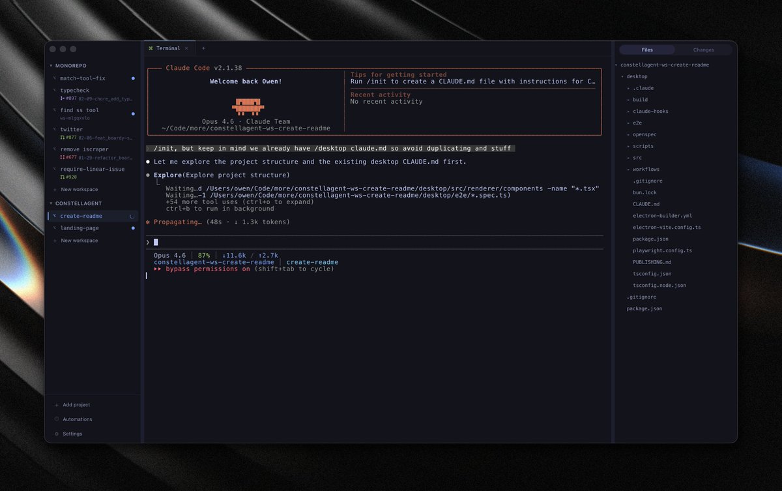Click the branch icon beside typecheck
The image size is (782, 491).
54,91
